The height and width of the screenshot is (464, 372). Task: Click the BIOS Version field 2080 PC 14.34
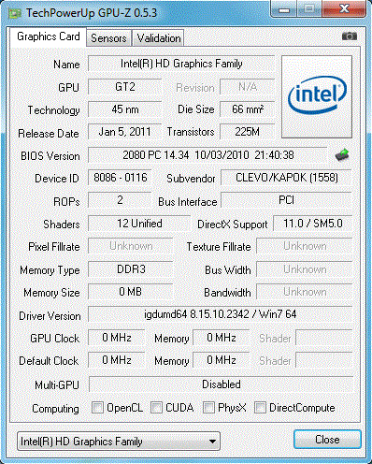point(207,155)
